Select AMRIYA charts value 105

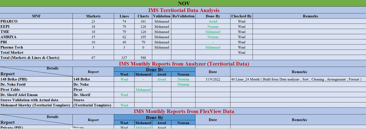click(x=143, y=37)
